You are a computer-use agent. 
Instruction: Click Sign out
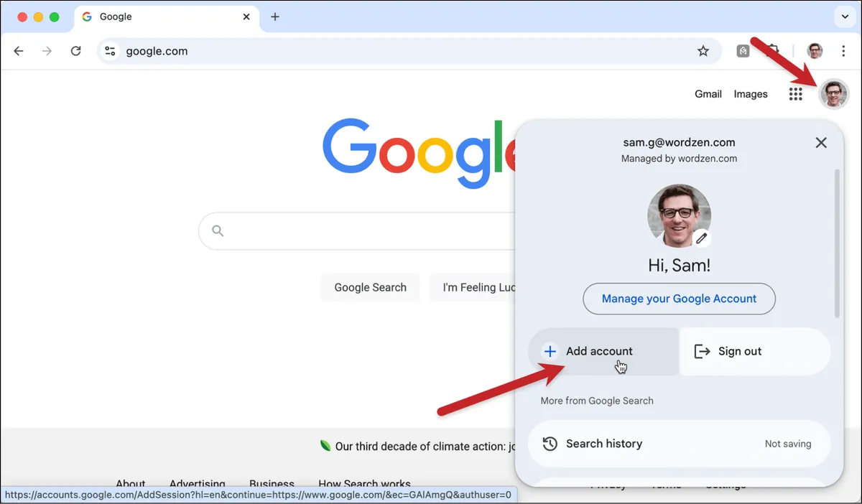pyautogui.click(x=755, y=351)
